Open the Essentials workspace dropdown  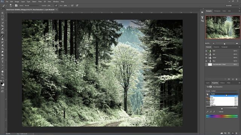click(232, 6)
